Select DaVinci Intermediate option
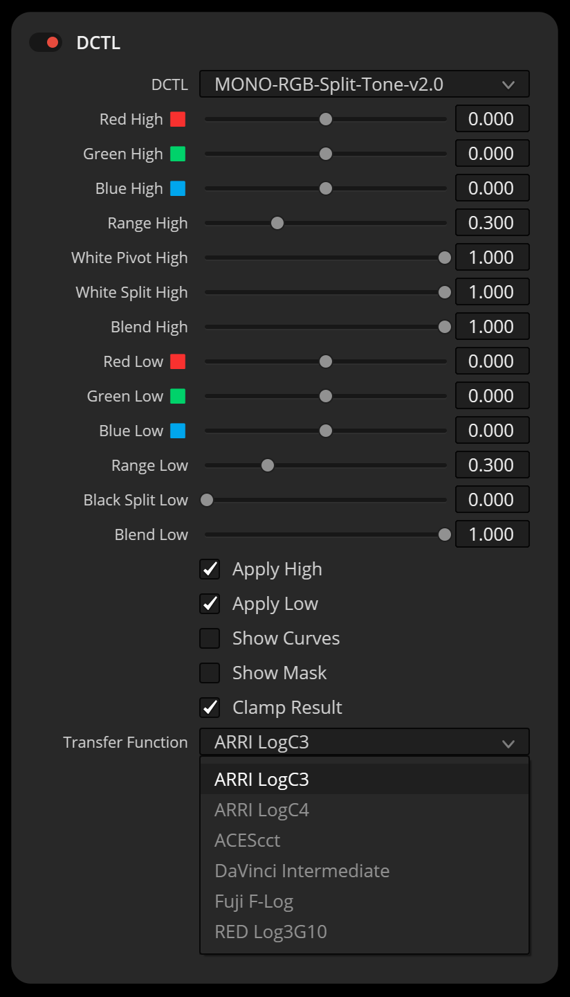This screenshot has width=570, height=997. [302, 871]
